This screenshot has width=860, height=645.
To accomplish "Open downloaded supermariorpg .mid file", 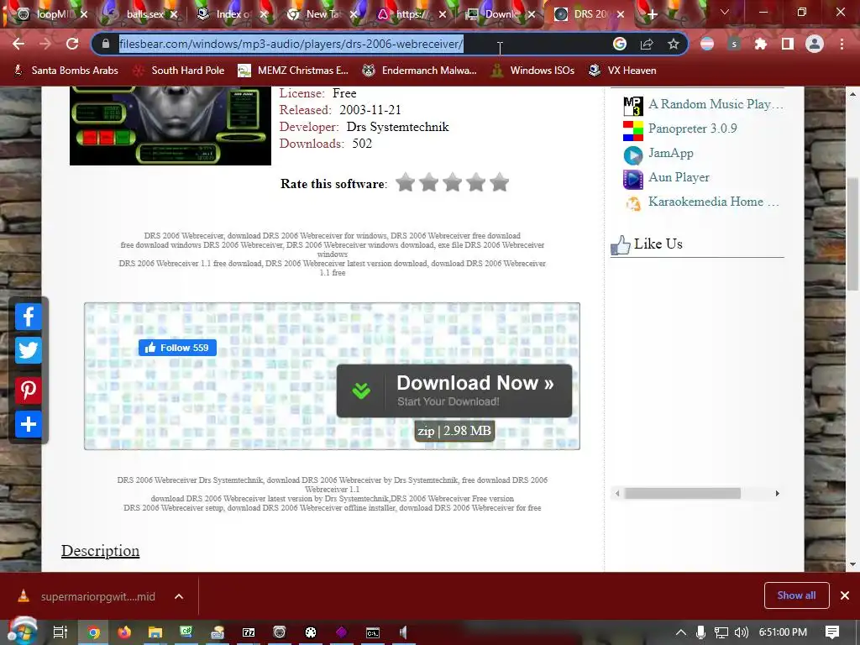I will 87,596.
